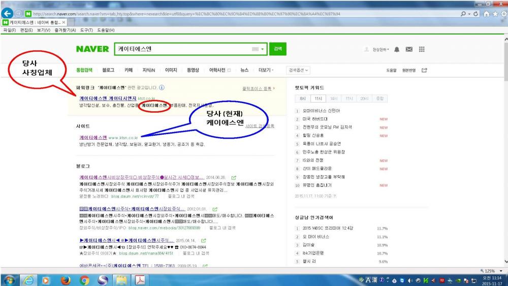The width and height of the screenshot is (508, 286).
Task: Open the Naver mail envelope icon
Action: 409,49
